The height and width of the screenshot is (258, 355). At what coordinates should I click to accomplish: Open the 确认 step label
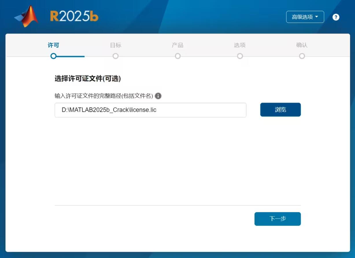302,45
